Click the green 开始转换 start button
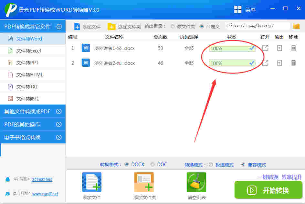 coord(268,190)
